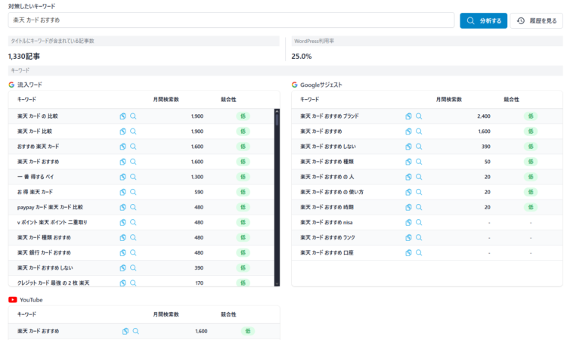Search keyword 楽天 銀行 カード おすすめ
Viewport: 567px width, 340px height.
point(133,252)
